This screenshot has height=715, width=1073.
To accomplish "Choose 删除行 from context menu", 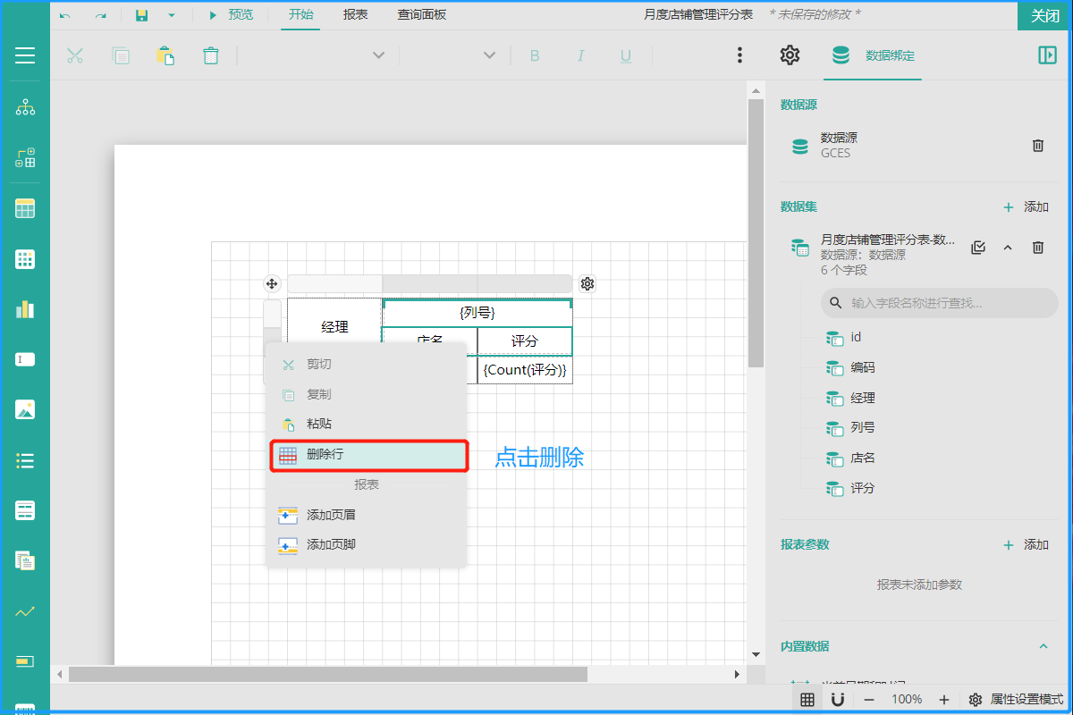I will tap(368, 455).
